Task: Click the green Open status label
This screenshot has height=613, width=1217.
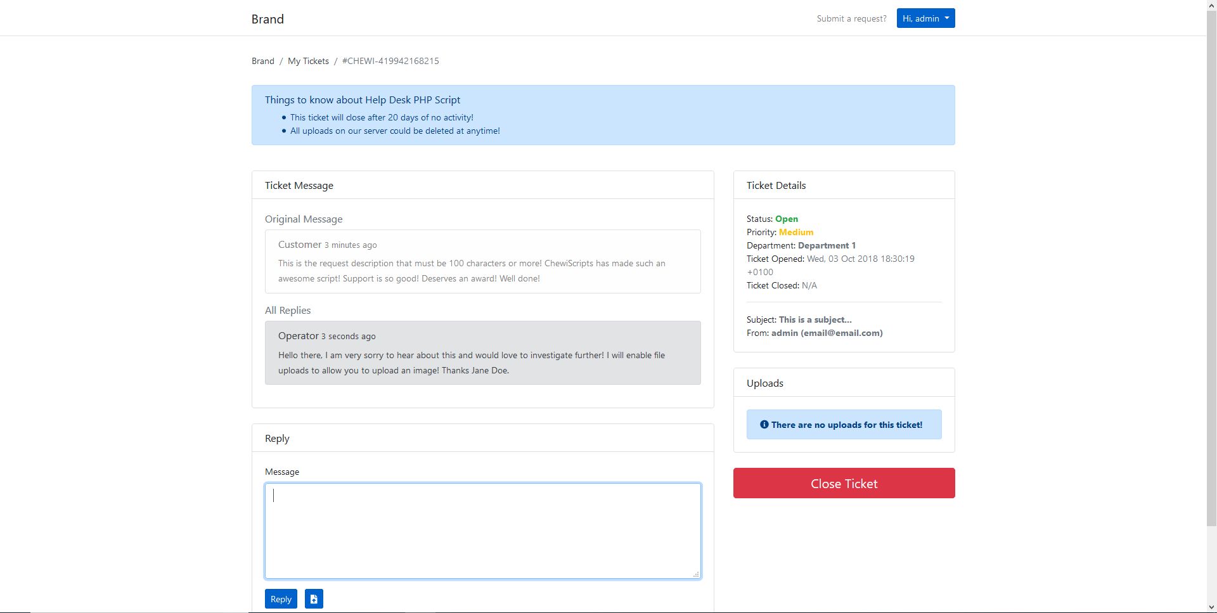Action: [x=786, y=219]
